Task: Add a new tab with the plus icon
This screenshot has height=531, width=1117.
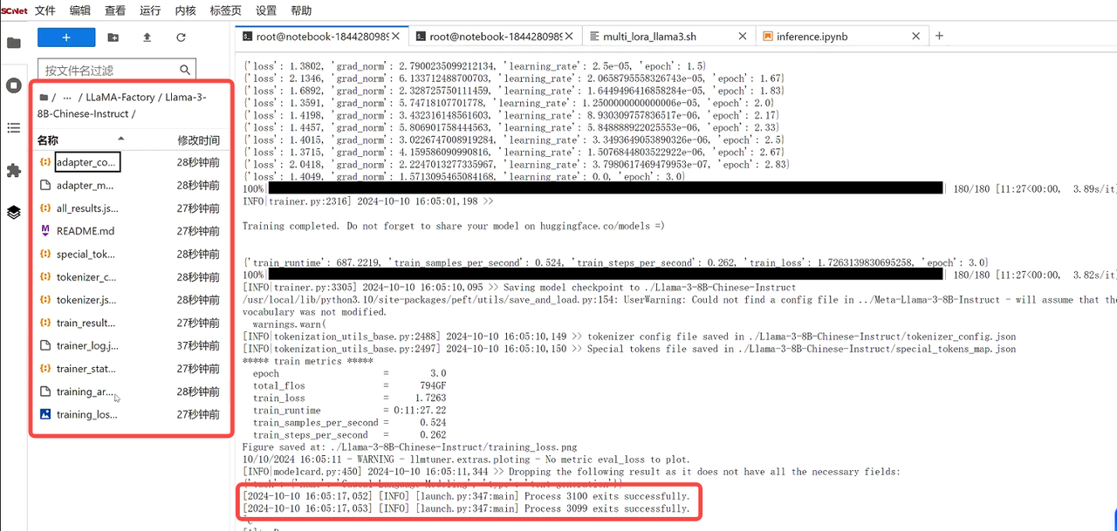Action: point(939,37)
